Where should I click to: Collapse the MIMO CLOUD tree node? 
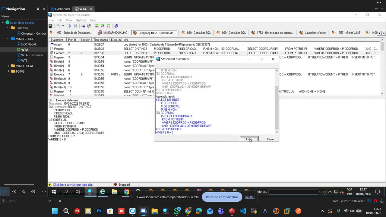click(8, 39)
